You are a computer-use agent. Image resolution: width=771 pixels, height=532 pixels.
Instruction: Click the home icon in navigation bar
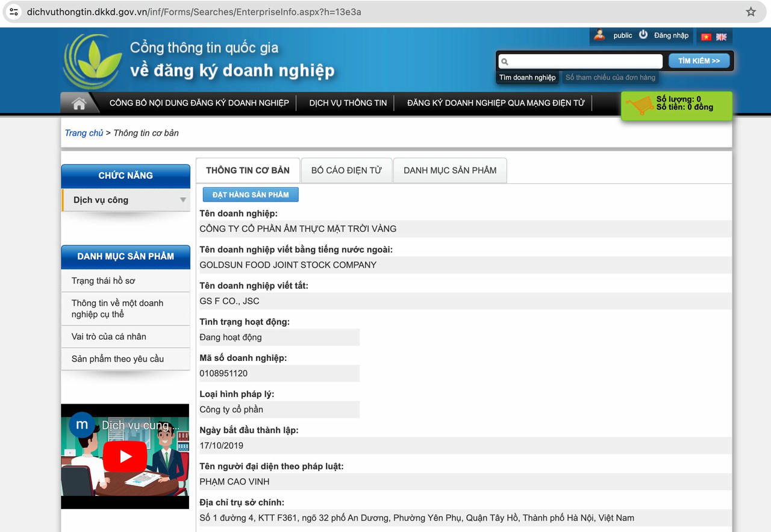pyautogui.click(x=79, y=103)
